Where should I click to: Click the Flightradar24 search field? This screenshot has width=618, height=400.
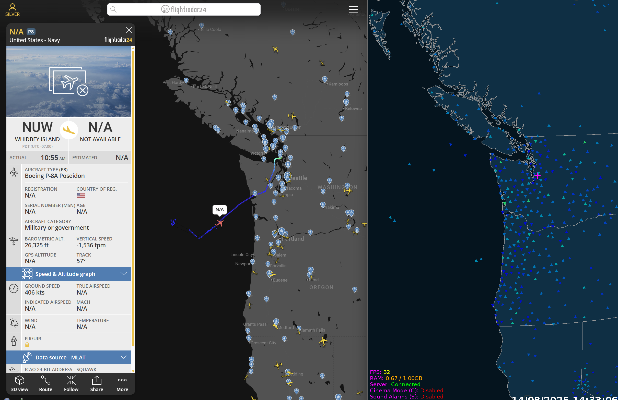pos(184,10)
